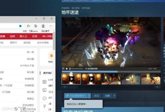This screenshot has height=112, width=165.
Task: Click the right arrow of the Steam thumbnail strip
Action: pyautogui.click(x=157, y=87)
